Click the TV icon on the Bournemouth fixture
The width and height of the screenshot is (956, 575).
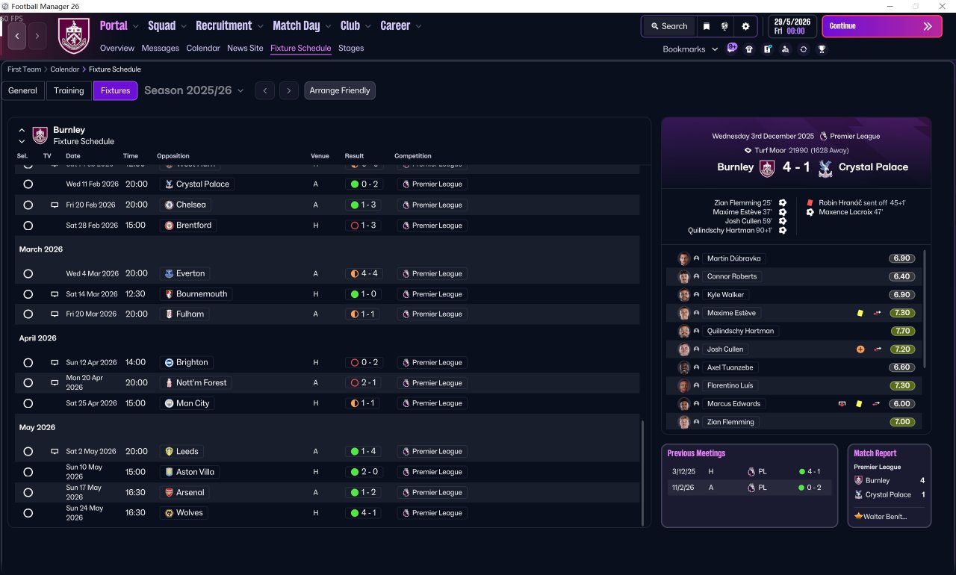click(x=55, y=294)
